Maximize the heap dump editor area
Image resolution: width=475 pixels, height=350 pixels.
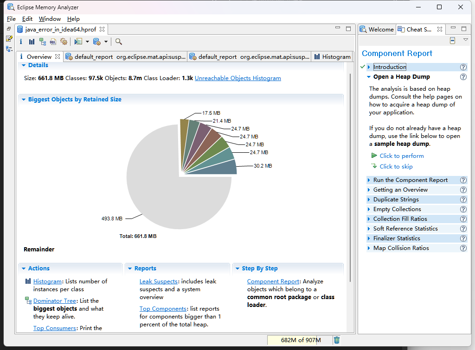tap(348, 29)
